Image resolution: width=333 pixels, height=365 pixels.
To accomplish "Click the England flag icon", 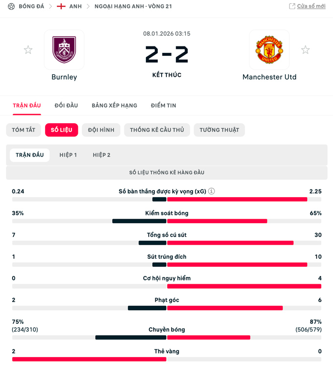I will (61, 6).
